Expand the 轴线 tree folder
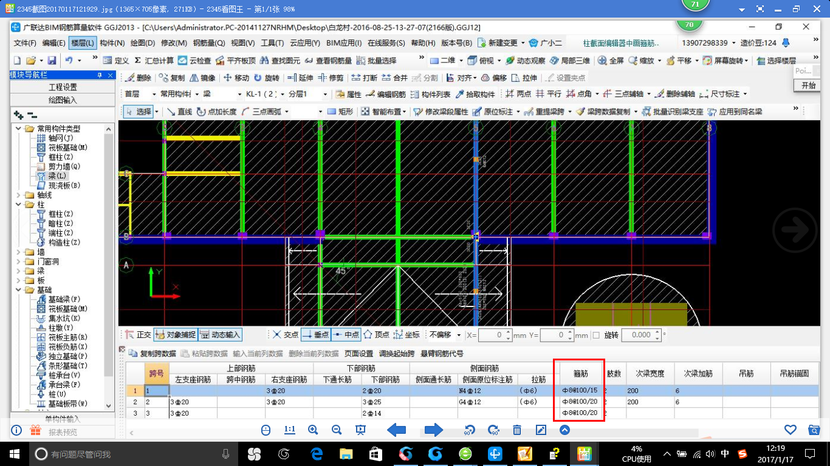 tap(17, 195)
